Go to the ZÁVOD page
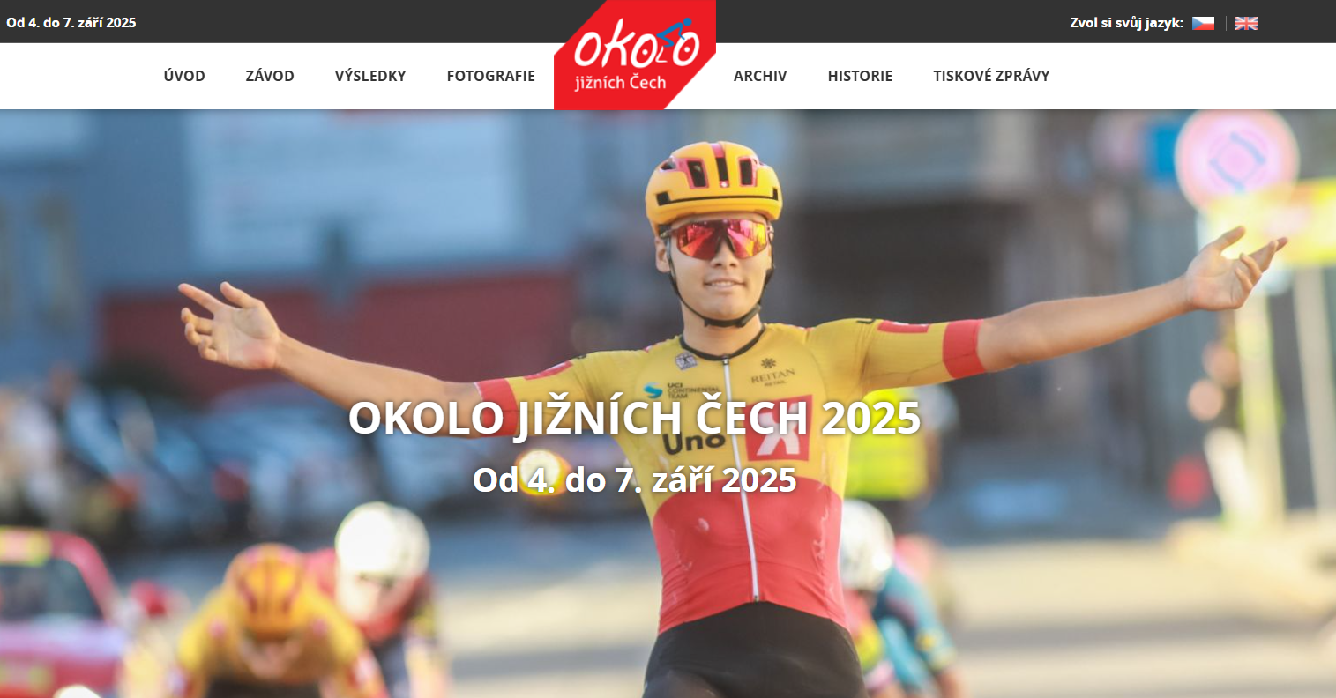The image size is (1336, 698). [x=270, y=76]
